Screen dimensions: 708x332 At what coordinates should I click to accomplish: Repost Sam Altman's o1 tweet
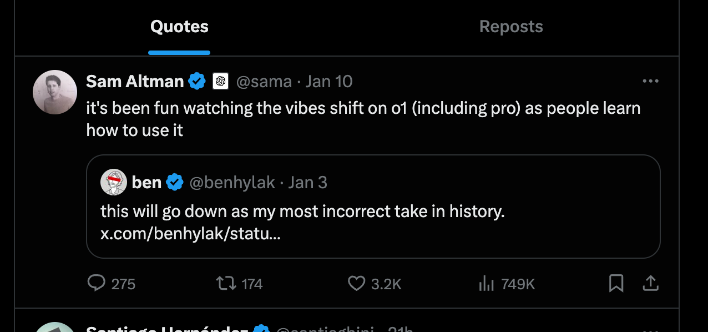(x=225, y=284)
